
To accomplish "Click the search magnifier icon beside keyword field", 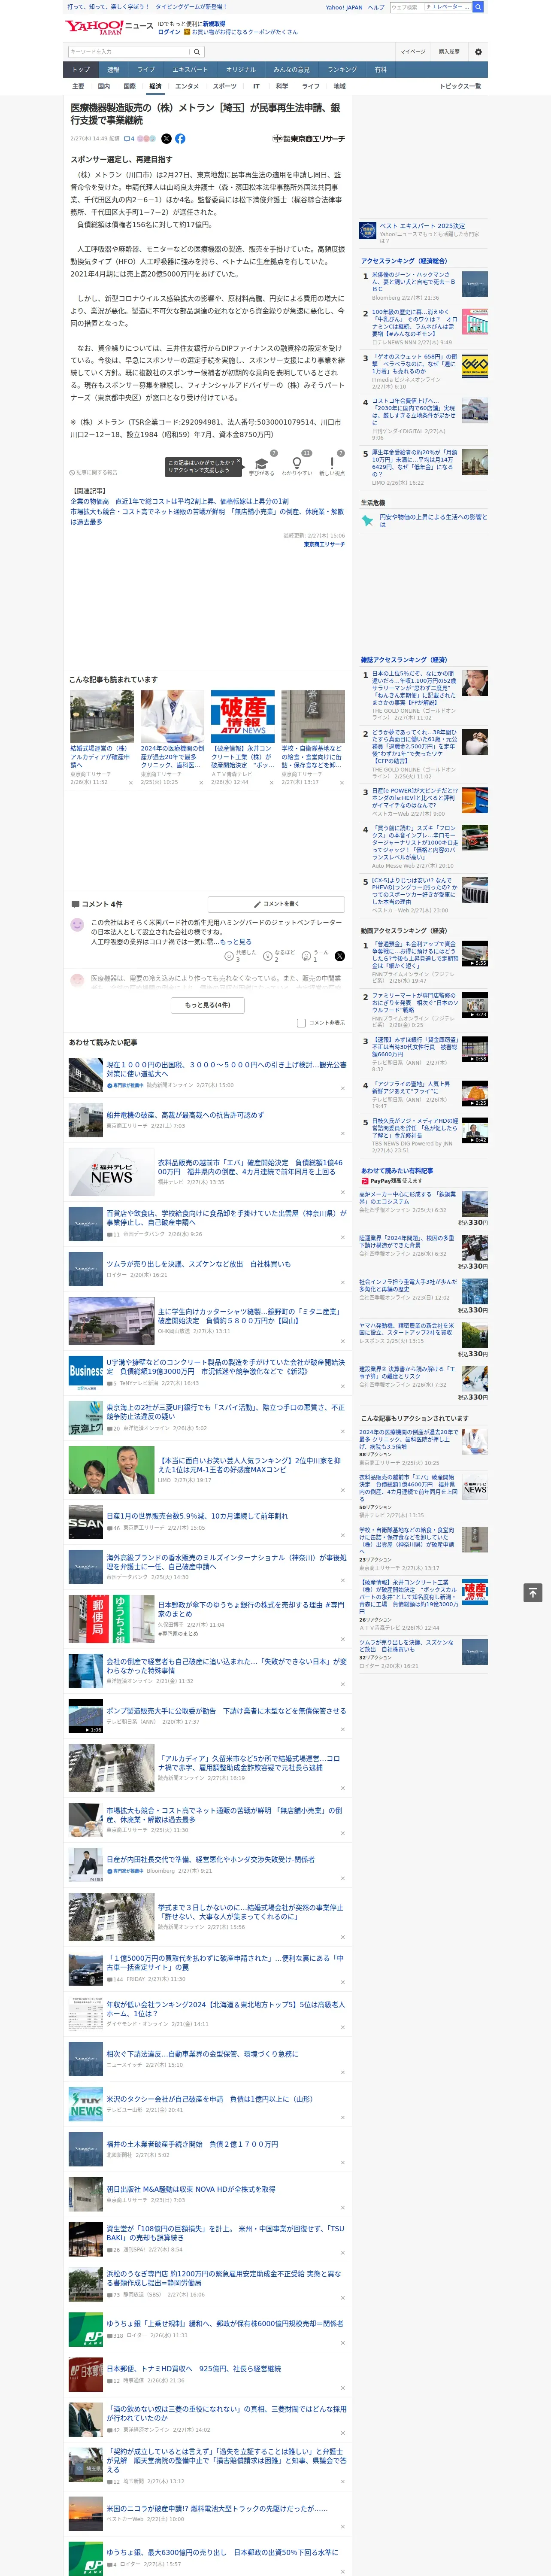I will coord(197,52).
